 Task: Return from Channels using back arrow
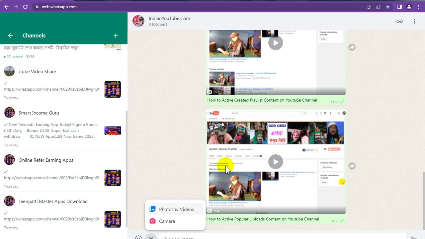10,36
